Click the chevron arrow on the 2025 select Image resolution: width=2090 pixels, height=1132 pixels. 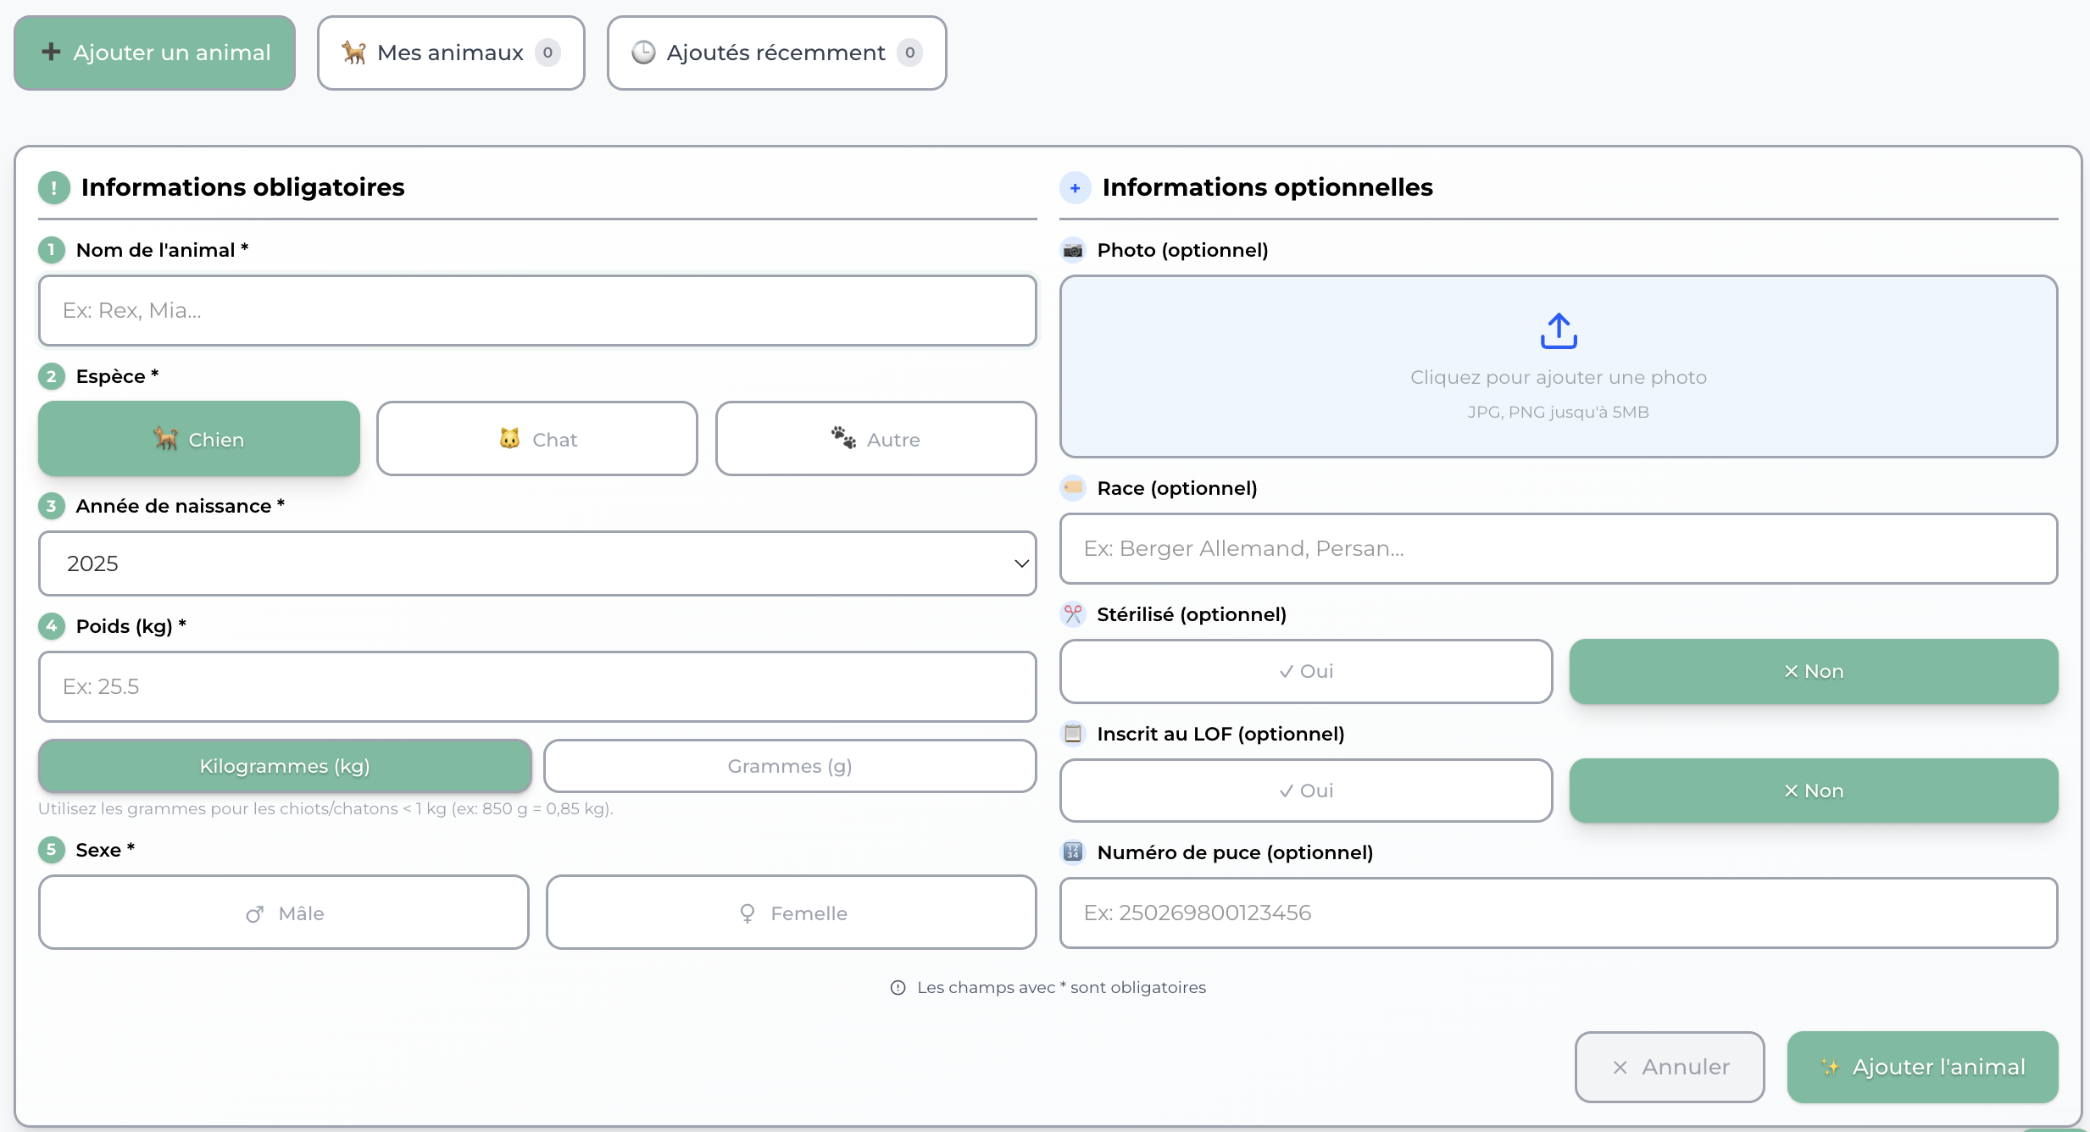tap(1021, 563)
